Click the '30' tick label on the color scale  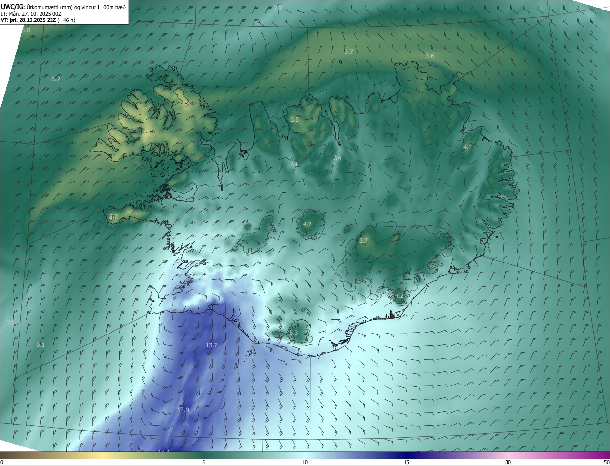(x=508, y=462)
